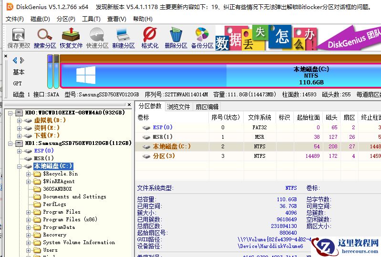381x257 pixels.
Task: Switch to the 浏览文件 tab
Action: coord(178,107)
